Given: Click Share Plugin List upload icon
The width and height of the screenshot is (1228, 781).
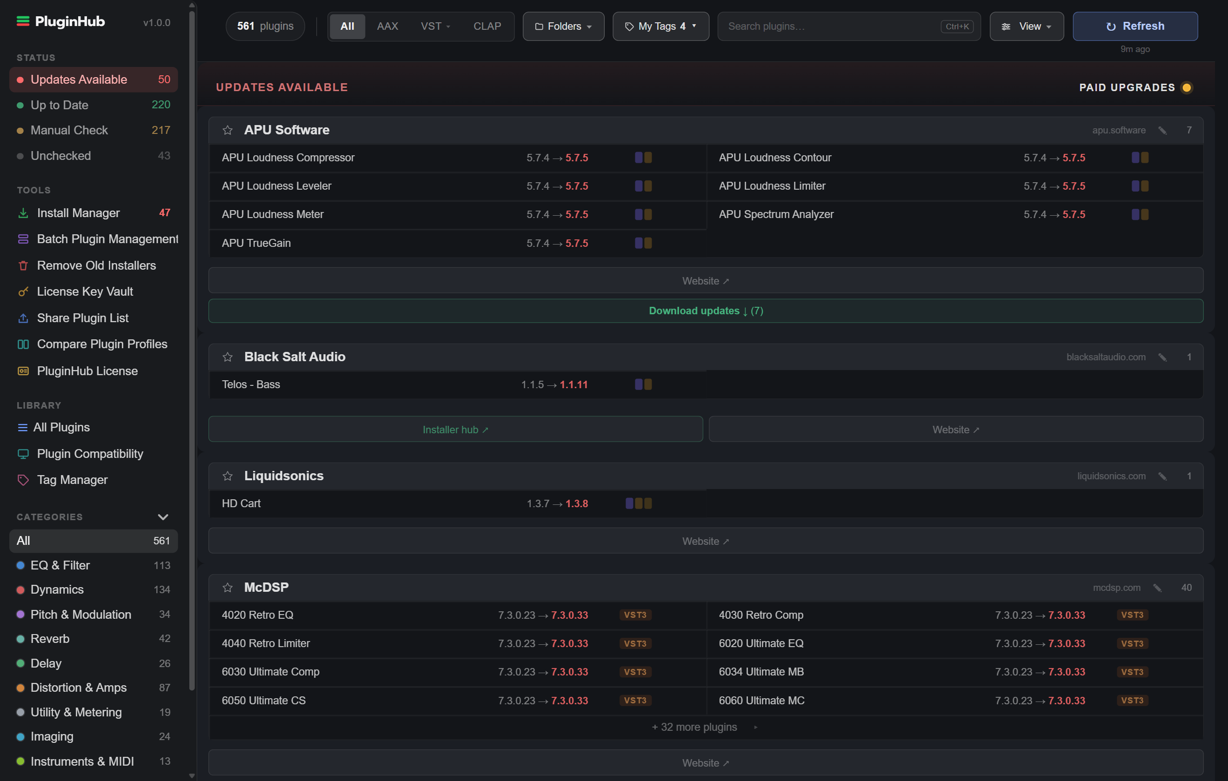Looking at the screenshot, I should [x=23, y=318].
